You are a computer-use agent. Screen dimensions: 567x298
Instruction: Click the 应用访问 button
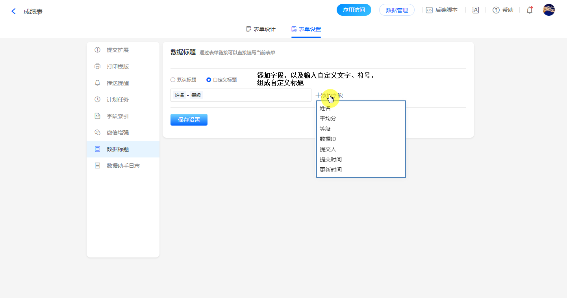click(x=354, y=10)
